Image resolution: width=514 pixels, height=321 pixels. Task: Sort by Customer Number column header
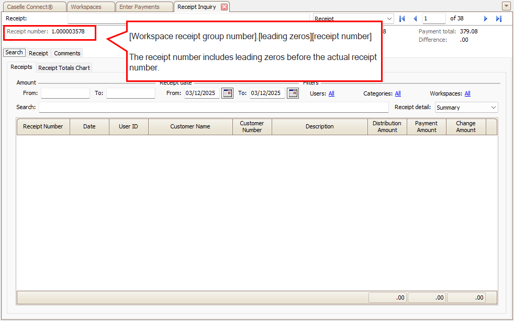[252, 126]
